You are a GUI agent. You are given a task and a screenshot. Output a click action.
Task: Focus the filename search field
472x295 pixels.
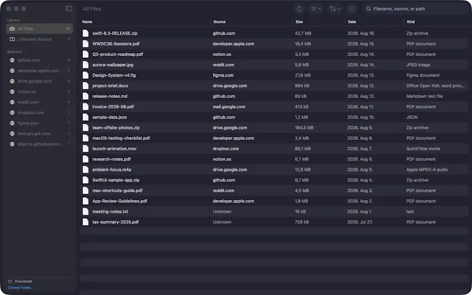[x=417, y=9]
